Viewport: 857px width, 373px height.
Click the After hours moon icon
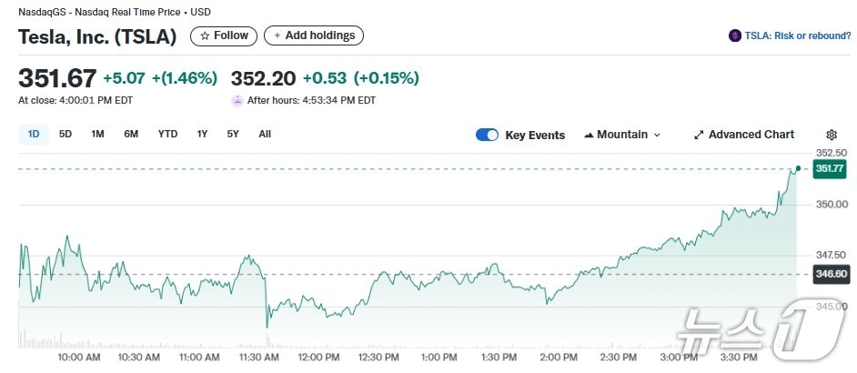[237, 100]
